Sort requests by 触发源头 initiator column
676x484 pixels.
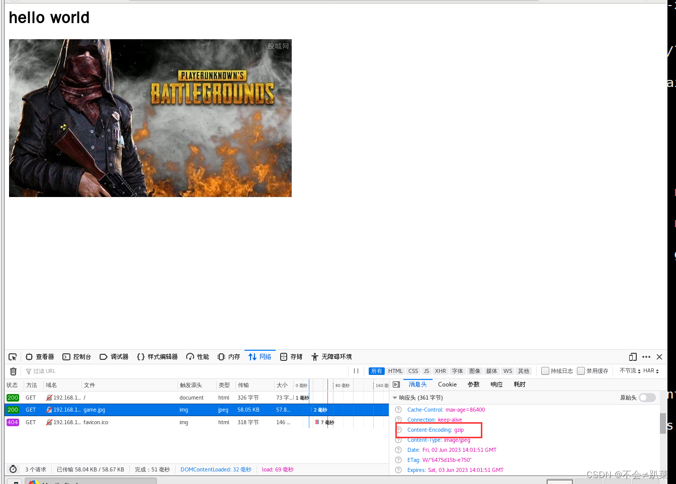197,385
